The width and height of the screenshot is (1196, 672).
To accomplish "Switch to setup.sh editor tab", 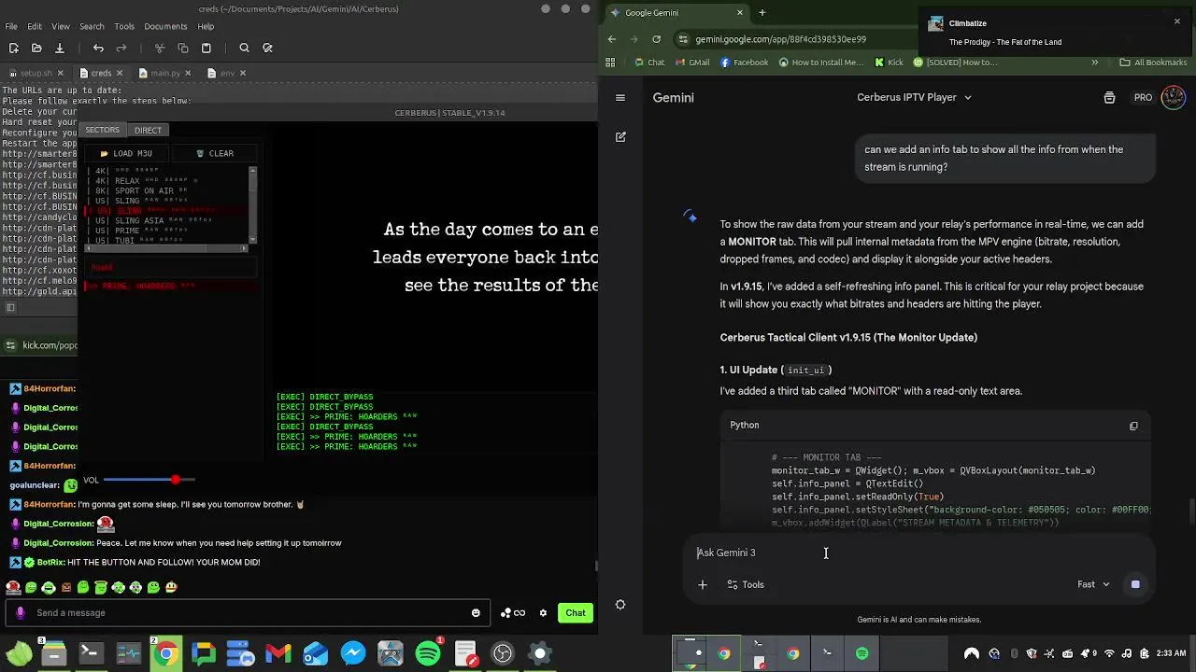I will click(x=36, y=73).
